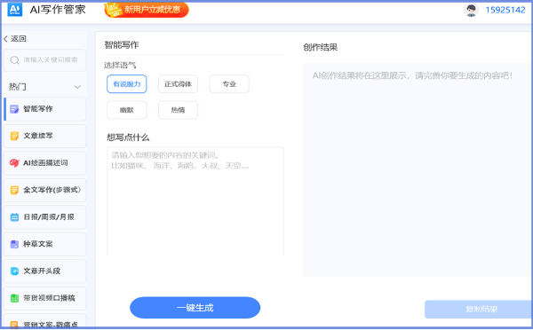Click the 日报/周报/月报 calendar icon
The width and height of the screenshot is (533, 330).
[14, 217]
